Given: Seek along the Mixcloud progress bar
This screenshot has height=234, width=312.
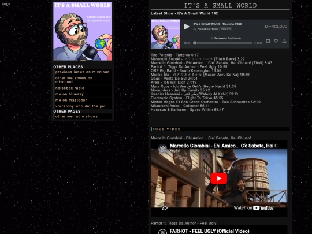Looking at the screenshot, I should [x=222, y=43].
